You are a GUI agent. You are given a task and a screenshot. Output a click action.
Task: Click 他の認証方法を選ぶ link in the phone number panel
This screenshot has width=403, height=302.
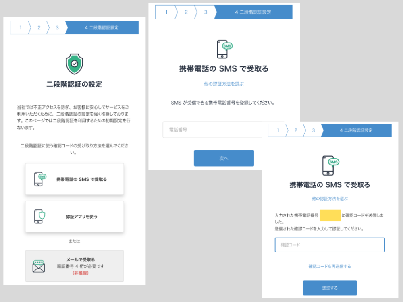(x=224, y=84)
